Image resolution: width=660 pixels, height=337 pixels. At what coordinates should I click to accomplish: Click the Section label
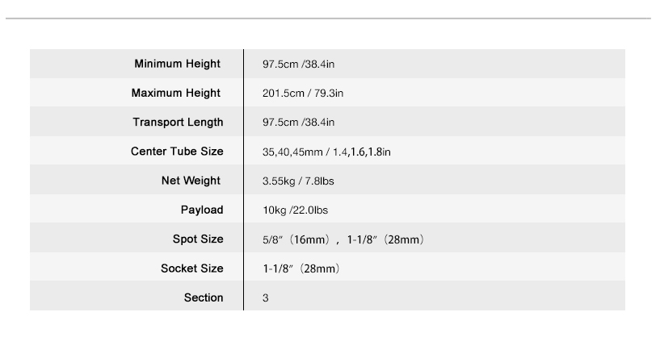204,297
